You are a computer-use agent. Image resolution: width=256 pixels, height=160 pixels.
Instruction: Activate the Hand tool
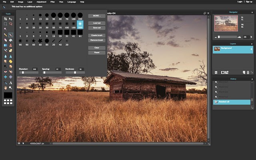tap(5, 88)
